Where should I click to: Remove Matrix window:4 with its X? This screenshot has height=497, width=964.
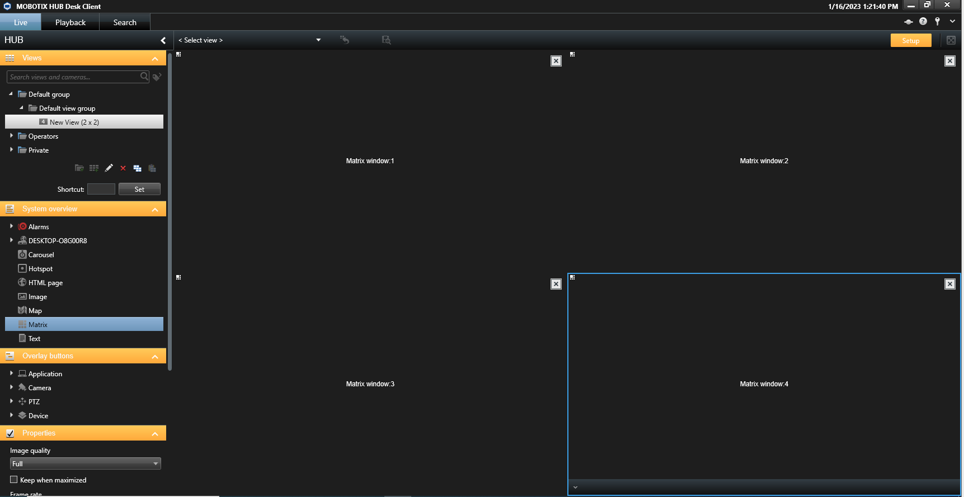pyautogui.click(x=950, y=284)
